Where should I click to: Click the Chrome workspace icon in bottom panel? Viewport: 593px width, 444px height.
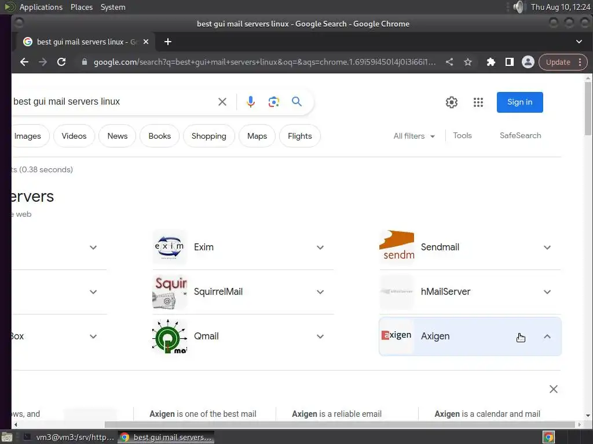point(548,438)
